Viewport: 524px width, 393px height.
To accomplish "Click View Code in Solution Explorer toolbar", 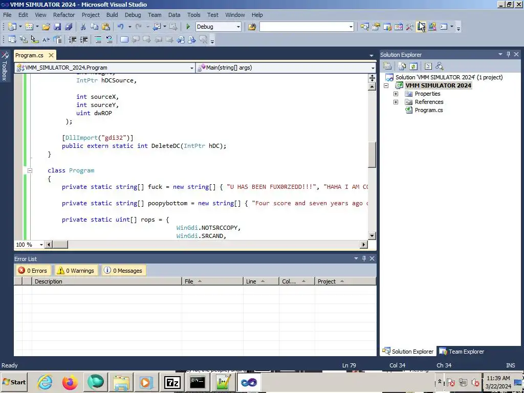I will coord(428,66).
